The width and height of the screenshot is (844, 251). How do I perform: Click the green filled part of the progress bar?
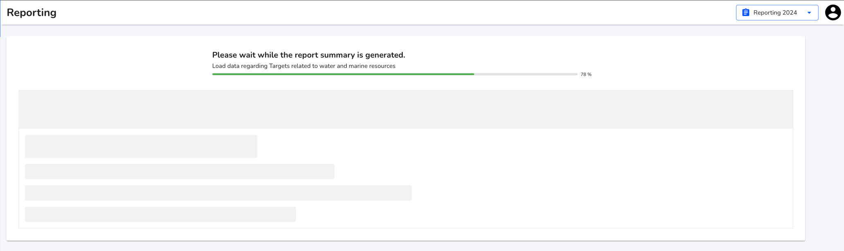[x=343, y=74]
